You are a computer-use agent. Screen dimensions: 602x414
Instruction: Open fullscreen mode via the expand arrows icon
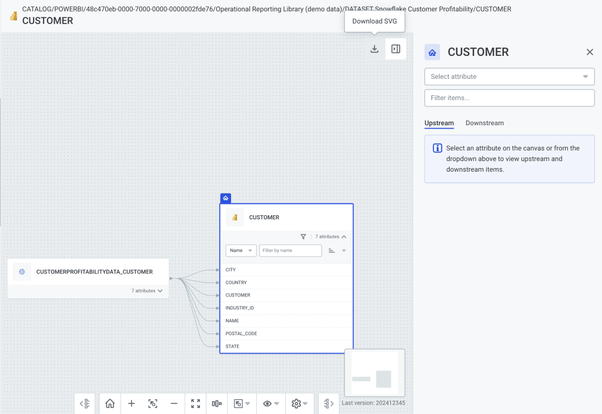(x=195, y=403)
